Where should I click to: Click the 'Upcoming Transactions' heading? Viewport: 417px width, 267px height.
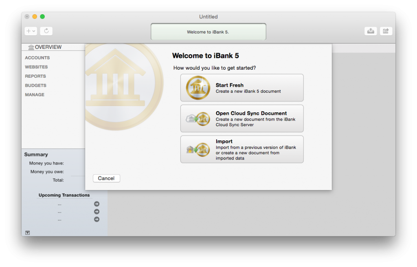coord(64,195)
